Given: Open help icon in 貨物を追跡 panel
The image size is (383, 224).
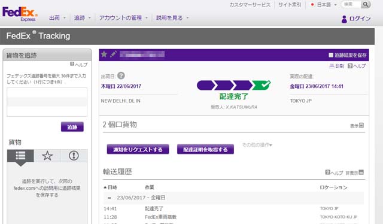Looking at the screenshot, I should (72, 64).
